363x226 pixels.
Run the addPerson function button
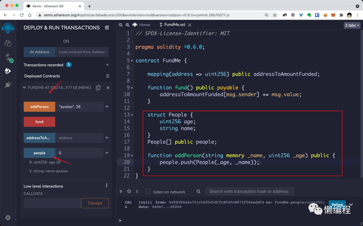click(39, 106)
